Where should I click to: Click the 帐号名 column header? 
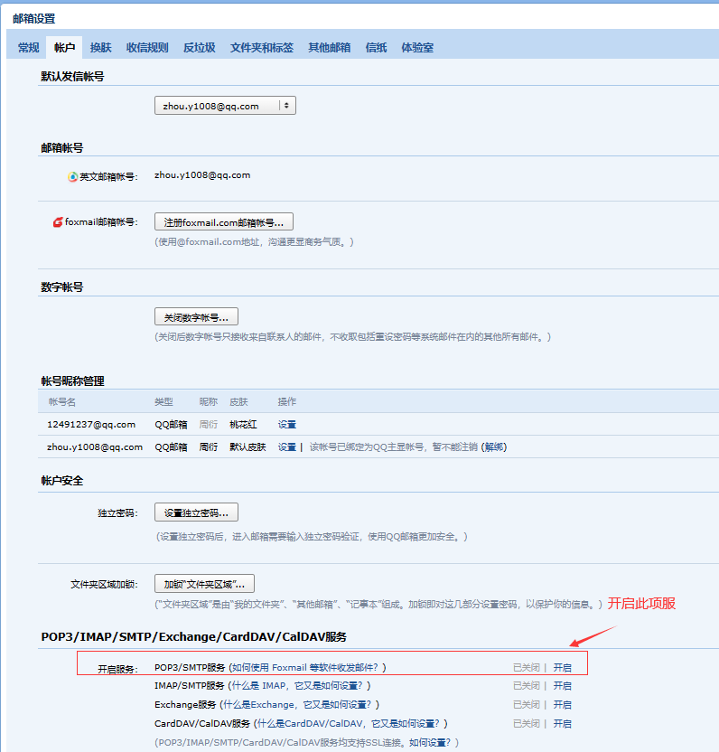62,401
